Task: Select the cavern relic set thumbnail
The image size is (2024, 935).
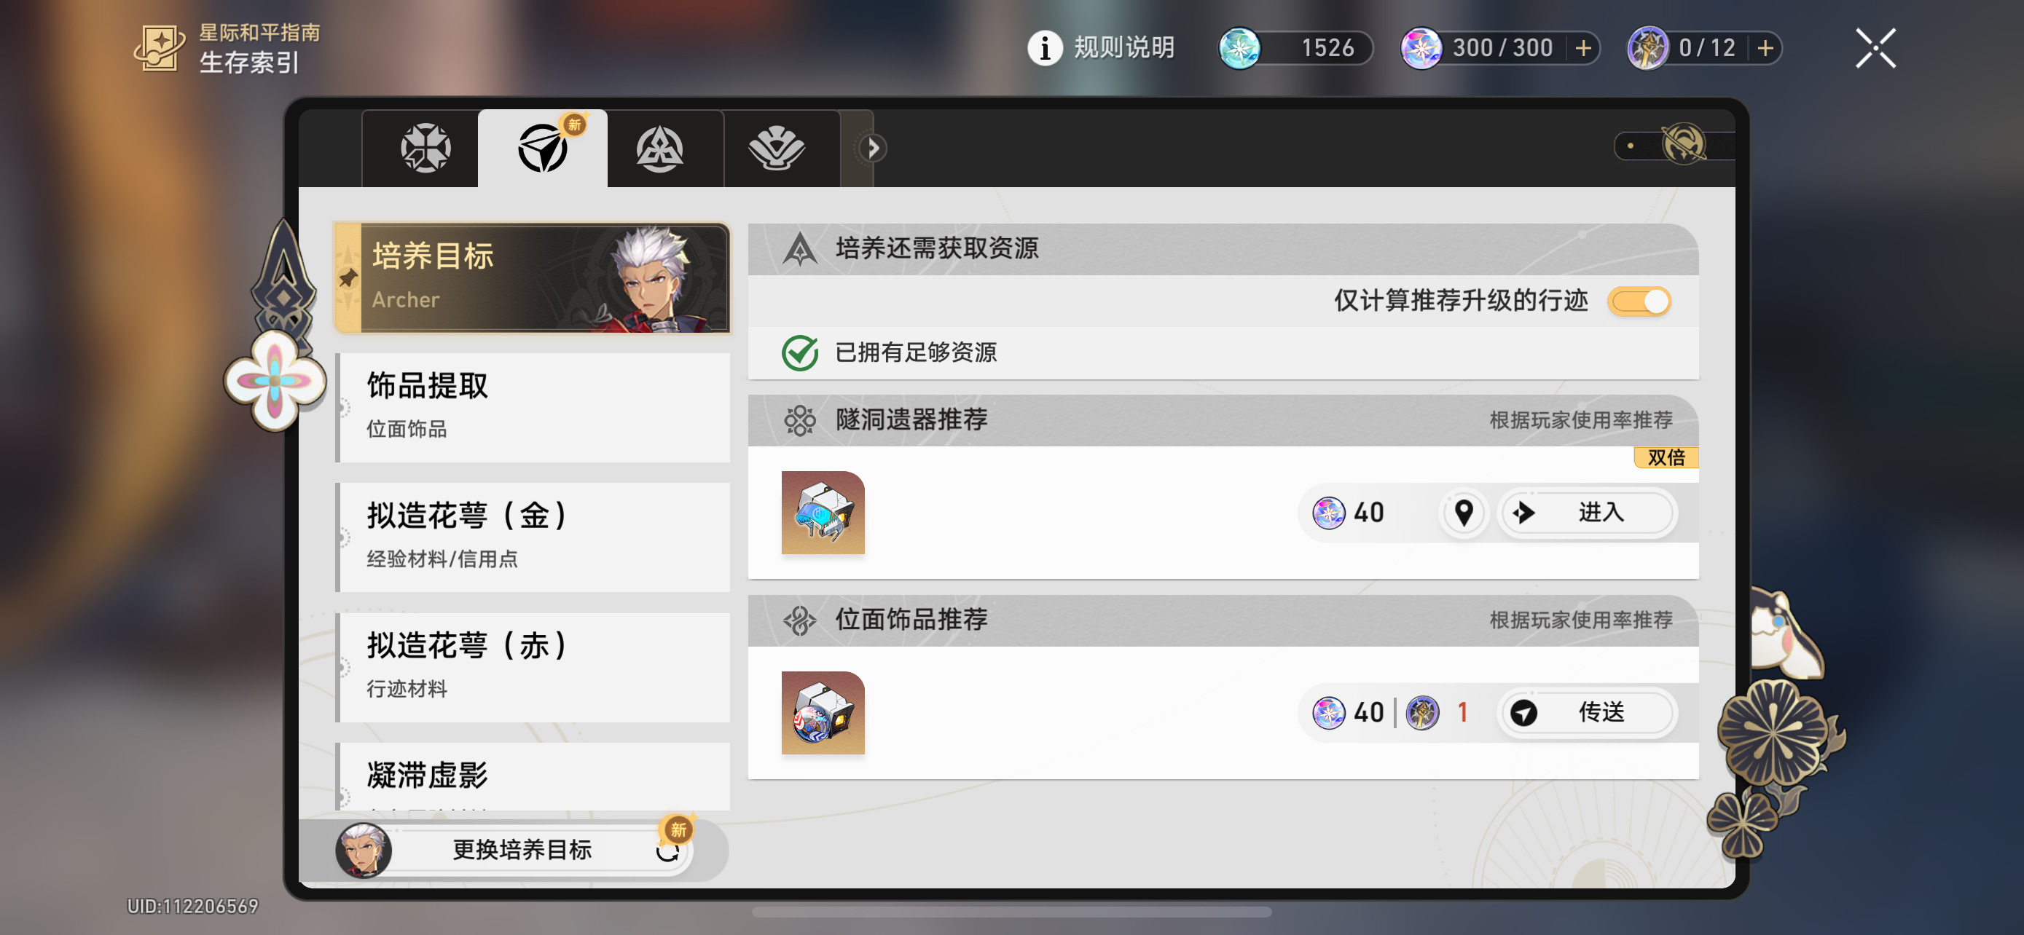Action: pyautogui.click(x=823, y=513)
